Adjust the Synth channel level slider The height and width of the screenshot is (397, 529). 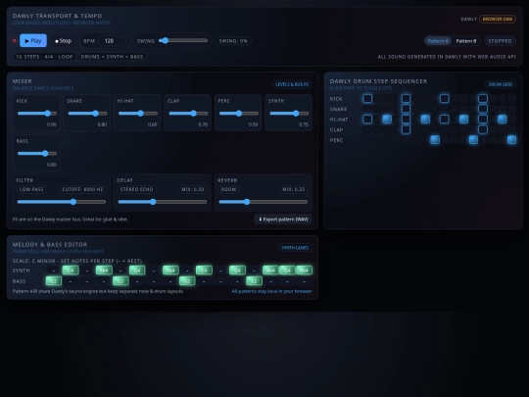289,114
